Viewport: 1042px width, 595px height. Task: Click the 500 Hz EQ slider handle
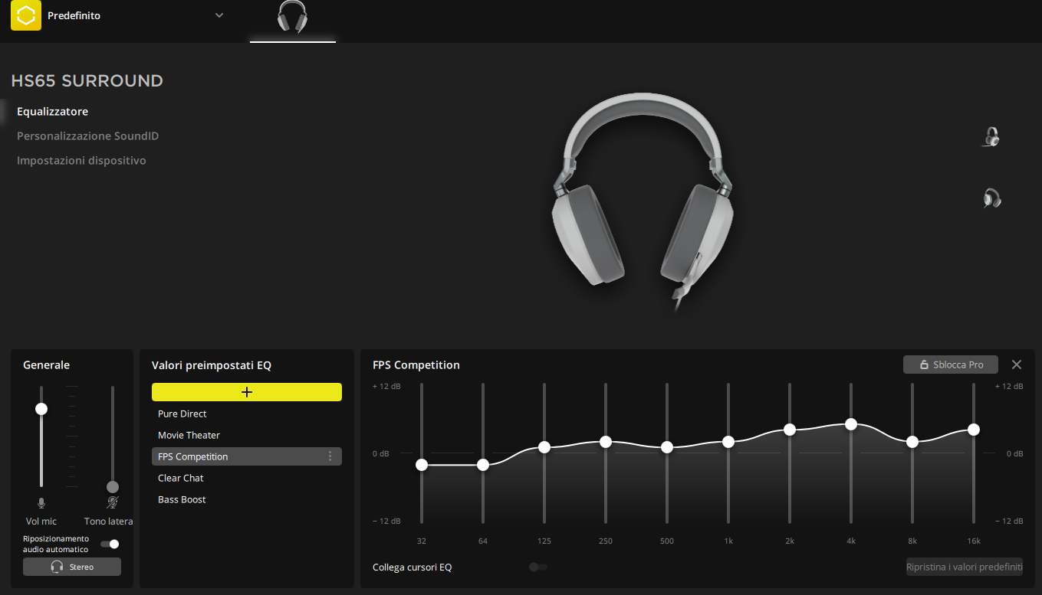pyautogui.click(x=667, y=447)
